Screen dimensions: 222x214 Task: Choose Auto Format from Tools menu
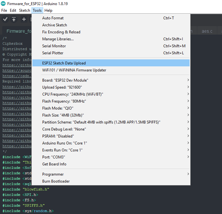point(111,18)
